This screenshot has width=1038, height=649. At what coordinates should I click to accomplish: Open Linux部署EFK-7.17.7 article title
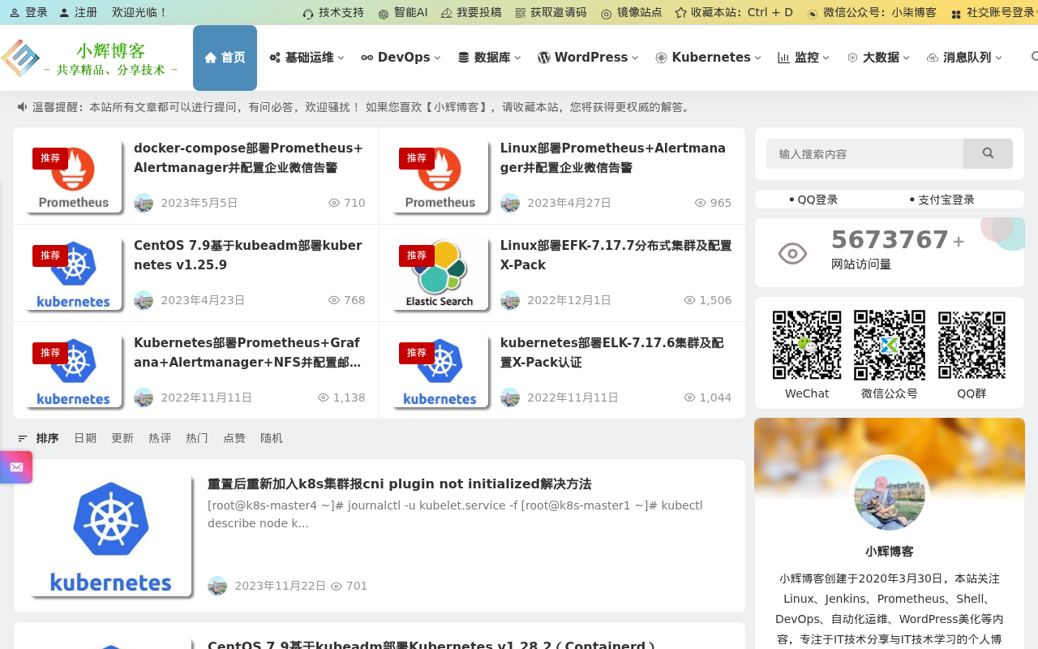(616, 255)
